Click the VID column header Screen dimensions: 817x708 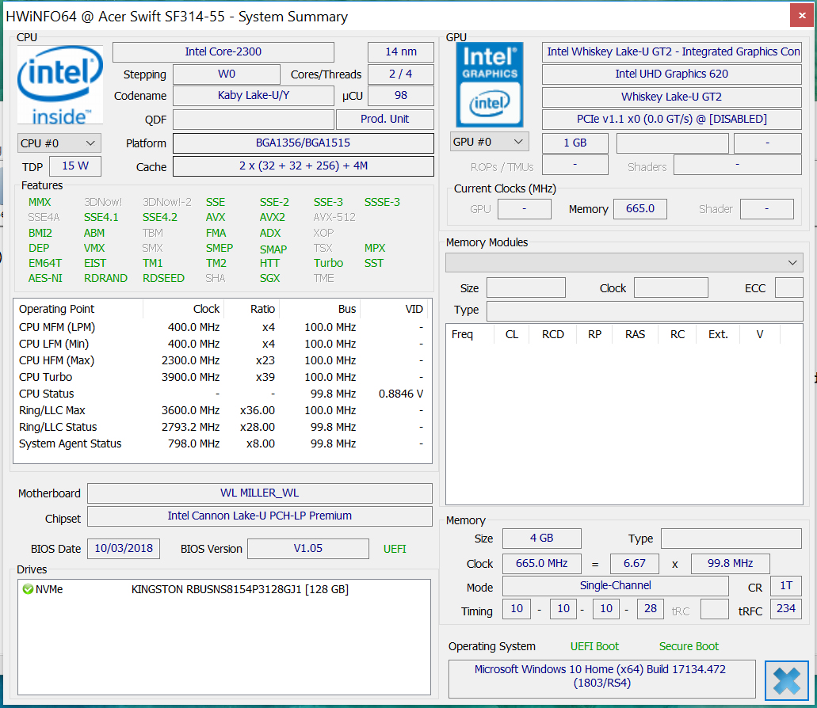pos(395,309)
